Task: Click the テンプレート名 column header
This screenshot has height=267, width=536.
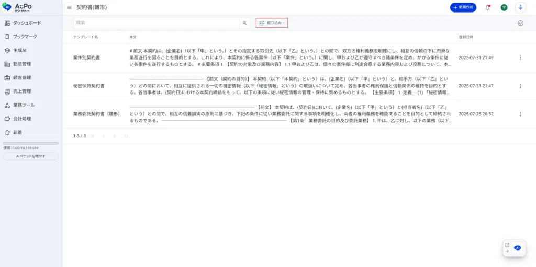Action: 85,37
